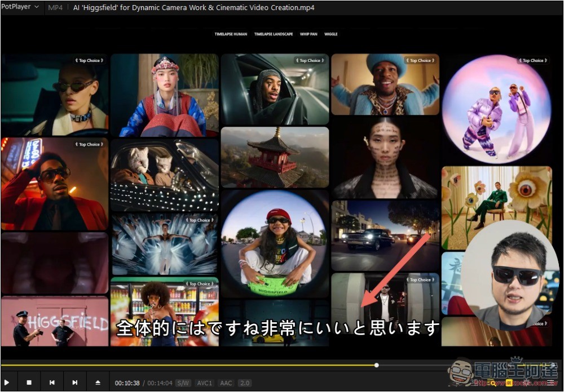Select the WHIP PAN tab
The image size is (564, 392).
point(310,34)
